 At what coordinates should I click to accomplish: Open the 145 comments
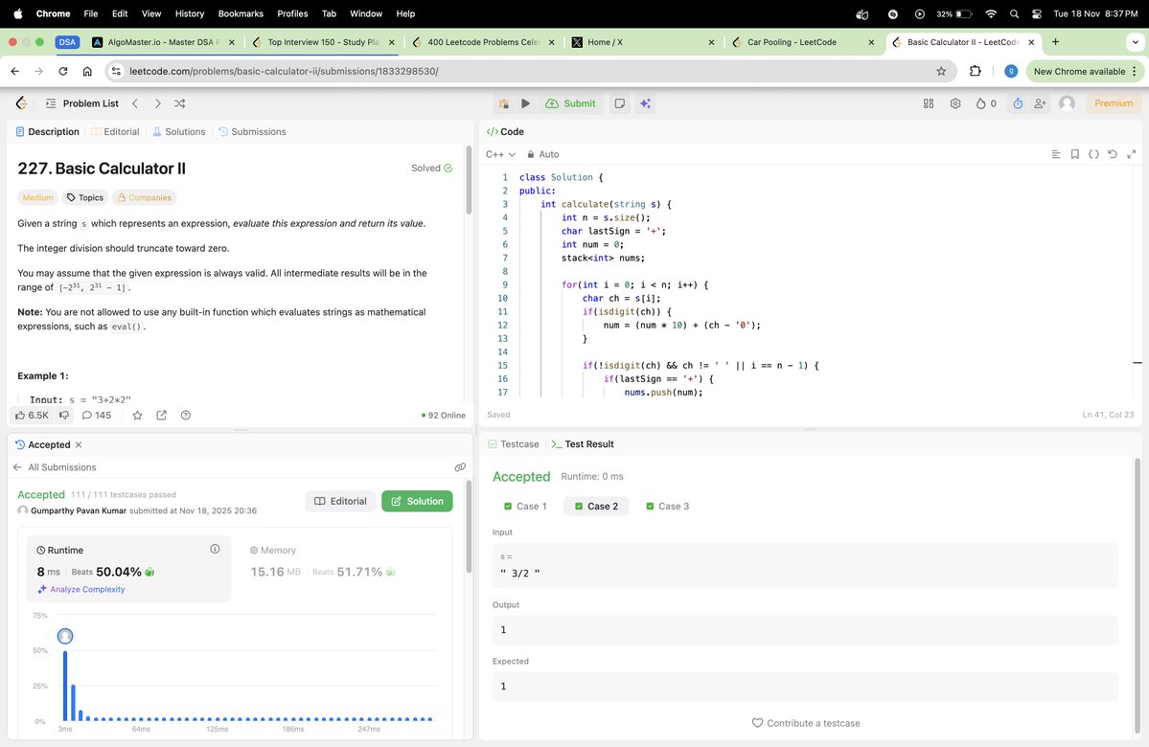pos(97,416)
